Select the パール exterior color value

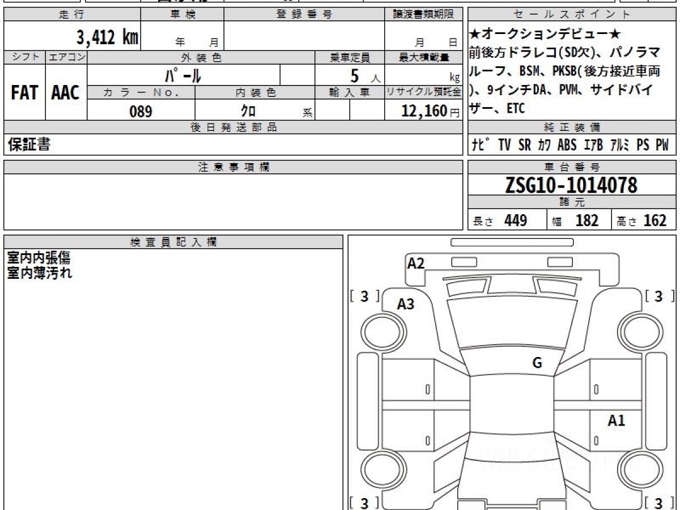click(183, 75)
